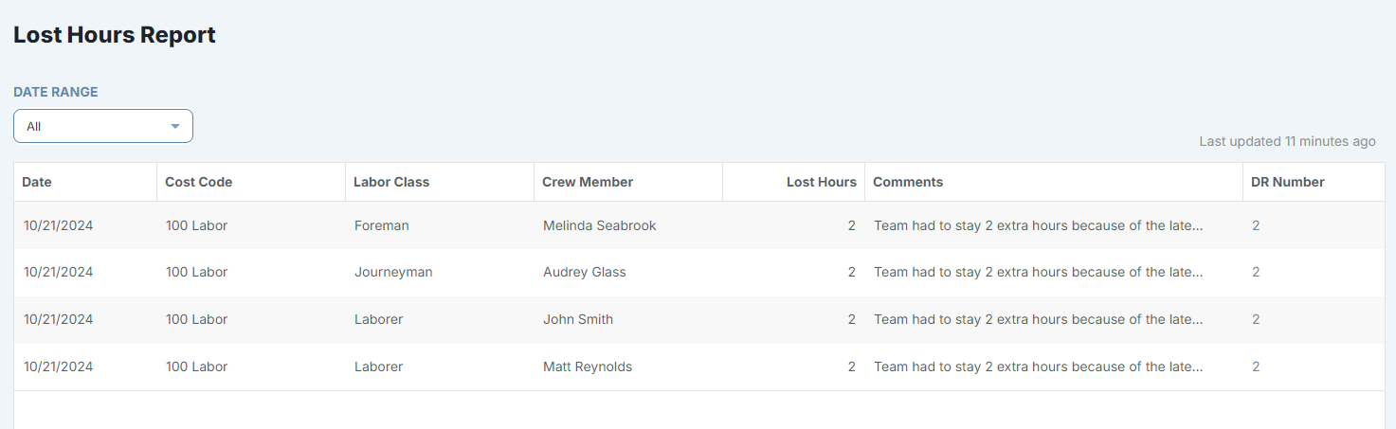Click the truncated comment in John Smith row
Screen dimensions: 1396x429
[1039, 319]
